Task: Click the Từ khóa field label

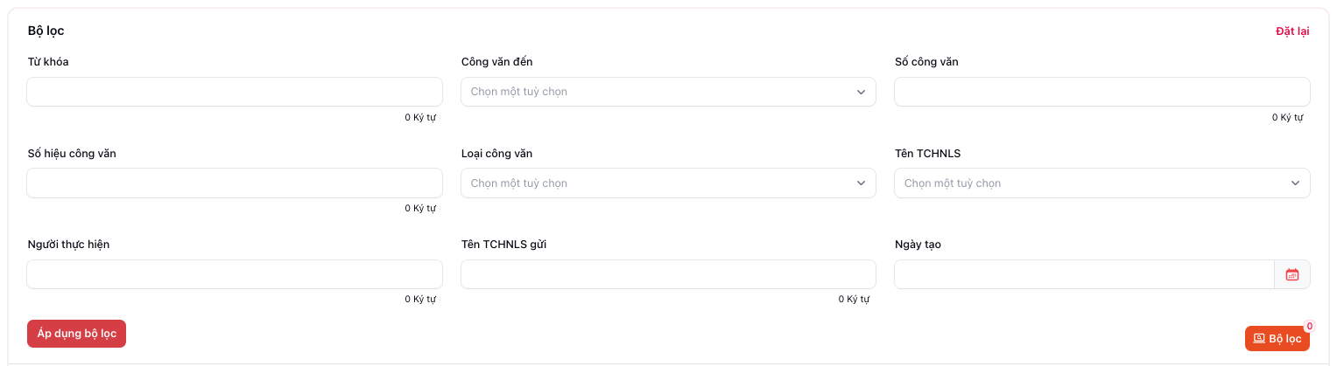Action: click(48, 62)
